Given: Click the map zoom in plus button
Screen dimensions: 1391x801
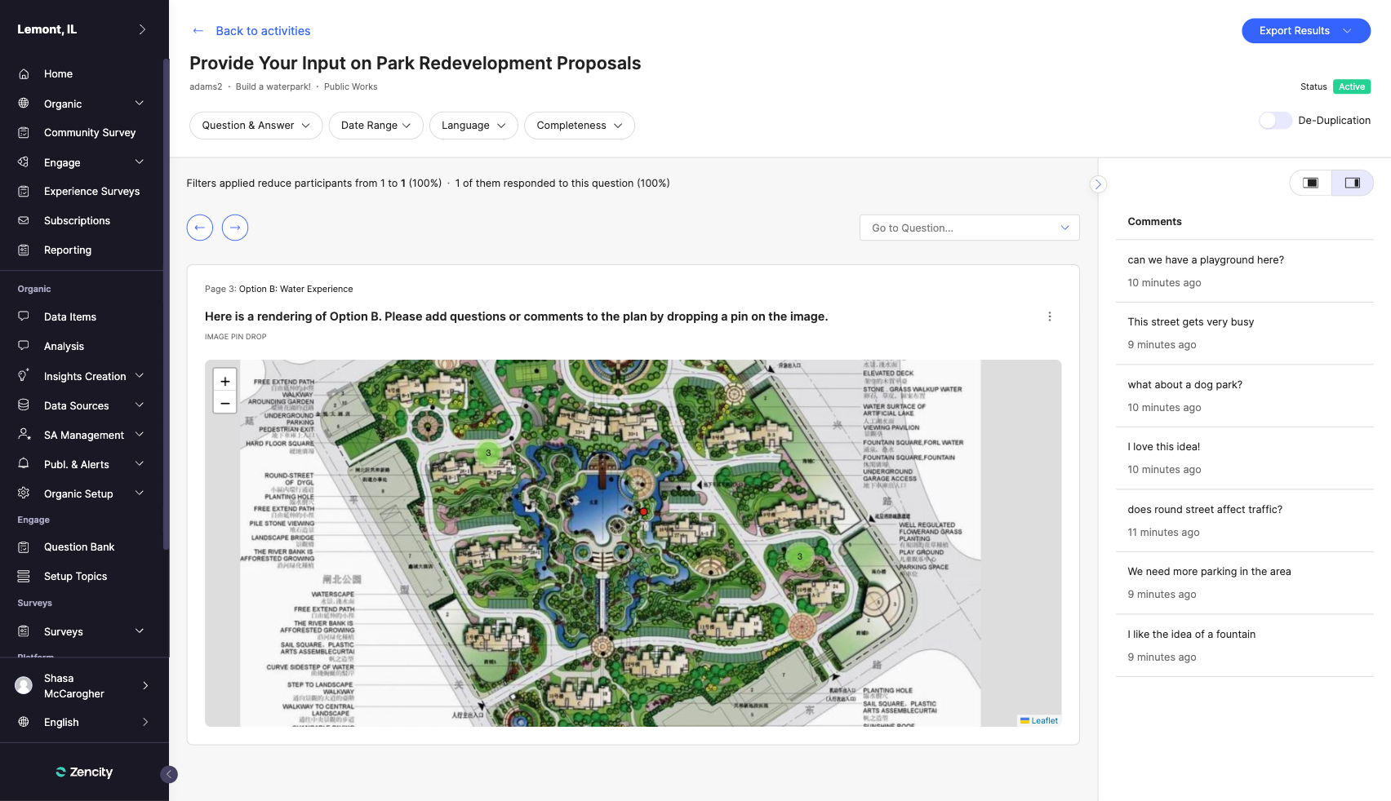Looking at the screenshot, I should pyautogui.click(x=225, y=381).
